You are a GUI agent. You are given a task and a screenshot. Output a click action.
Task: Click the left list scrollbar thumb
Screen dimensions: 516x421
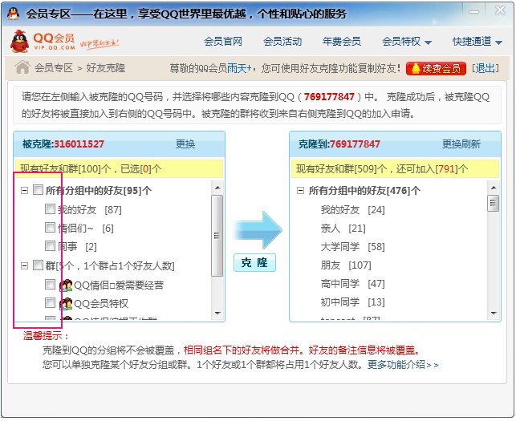click(x=217, y=236)
